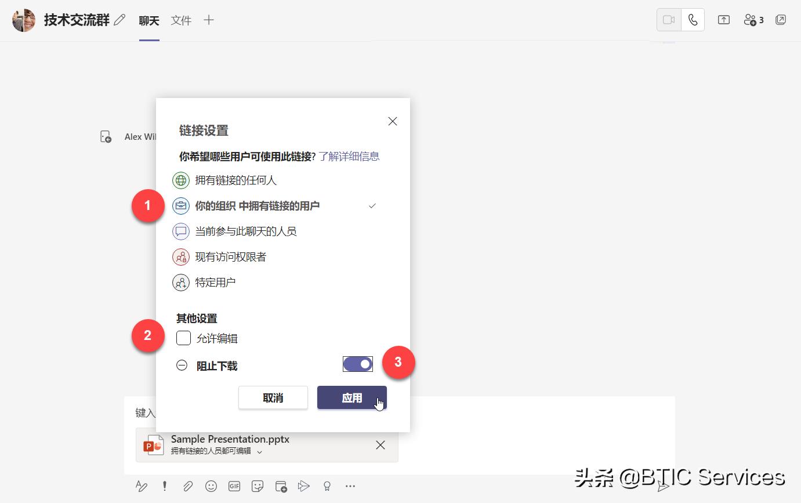Add a new tab with the plus
This screenshot has height=503, width=801.
point(208,20)
